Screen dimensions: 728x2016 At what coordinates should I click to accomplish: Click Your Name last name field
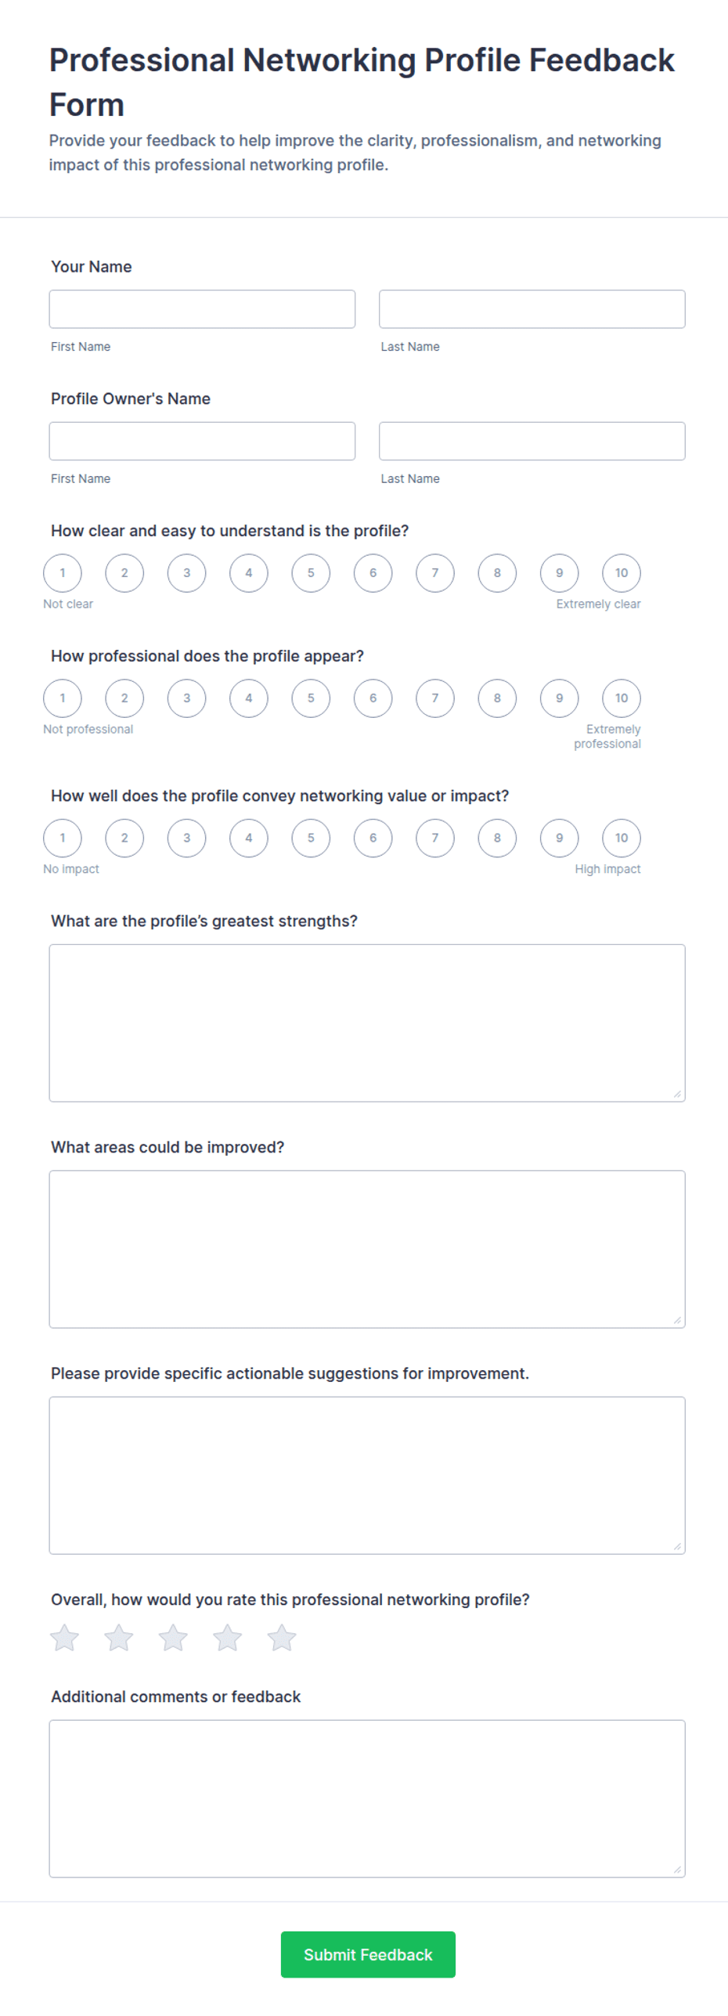532,309
